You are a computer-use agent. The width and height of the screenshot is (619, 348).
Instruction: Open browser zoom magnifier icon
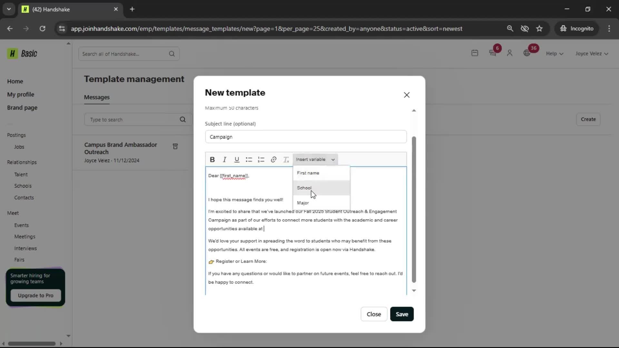tap(510, 29)
